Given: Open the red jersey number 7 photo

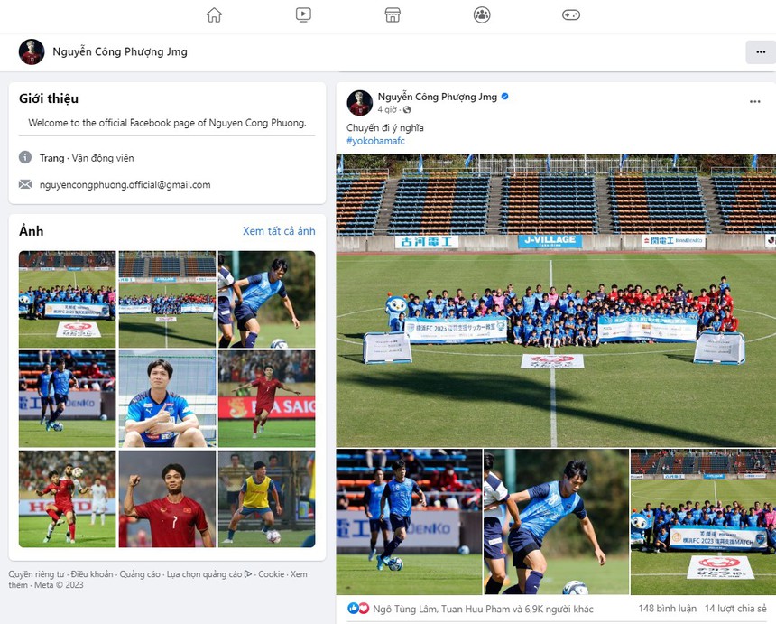Looking at the screenshot, I should pos(167,498).
